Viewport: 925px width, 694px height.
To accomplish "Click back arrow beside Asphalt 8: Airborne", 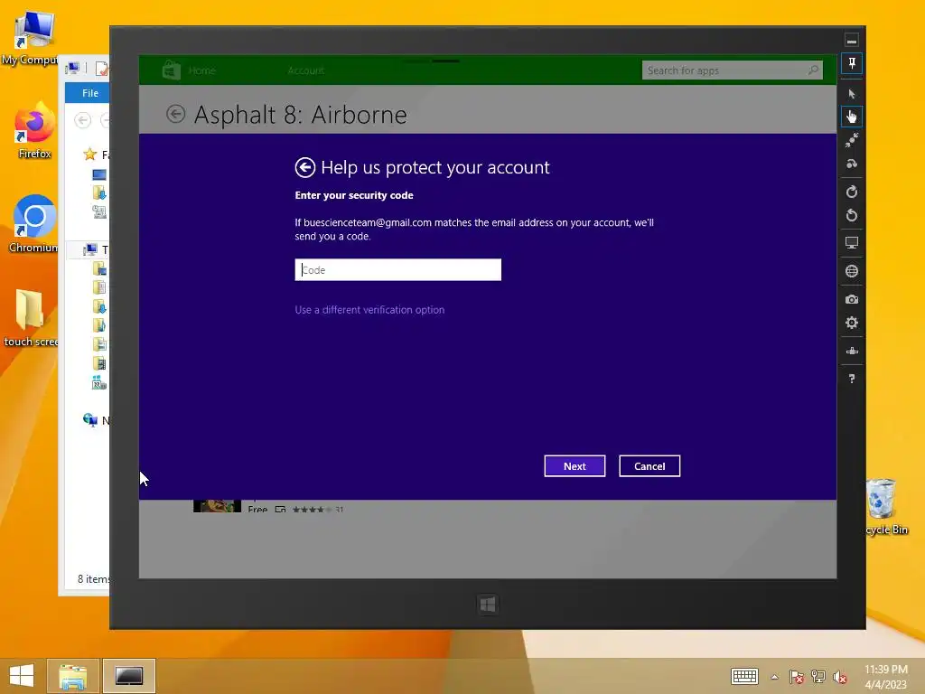I will [x=176, y=114].
